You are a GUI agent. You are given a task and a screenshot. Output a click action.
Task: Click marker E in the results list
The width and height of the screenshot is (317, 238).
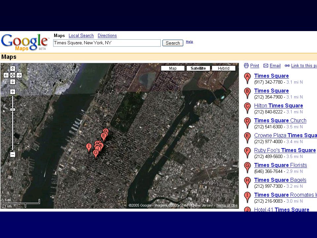pyautogui.click(x=247, y=138)
